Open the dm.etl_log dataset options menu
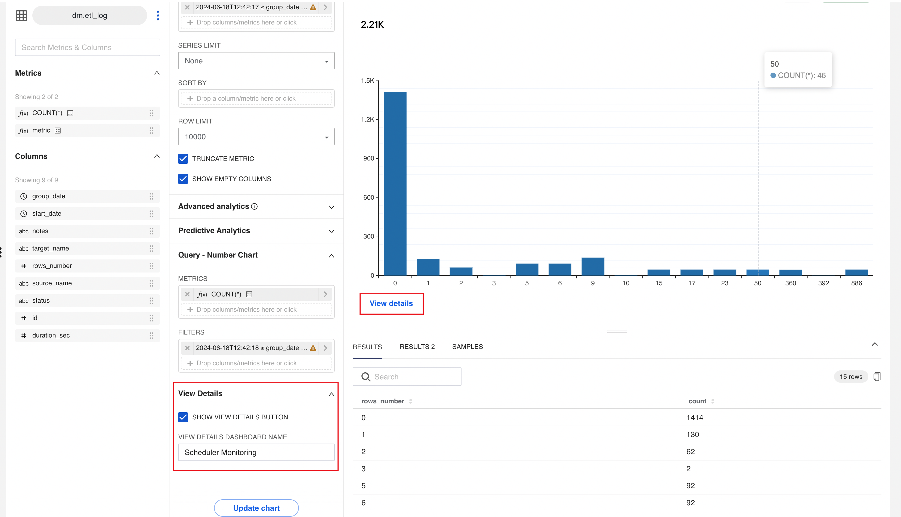Viewport: 901px width, 517px height. [158, 15]
